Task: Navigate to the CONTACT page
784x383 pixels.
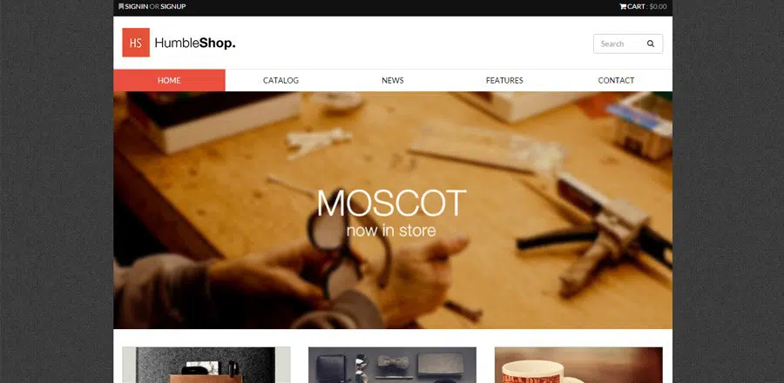Action: 616,80
